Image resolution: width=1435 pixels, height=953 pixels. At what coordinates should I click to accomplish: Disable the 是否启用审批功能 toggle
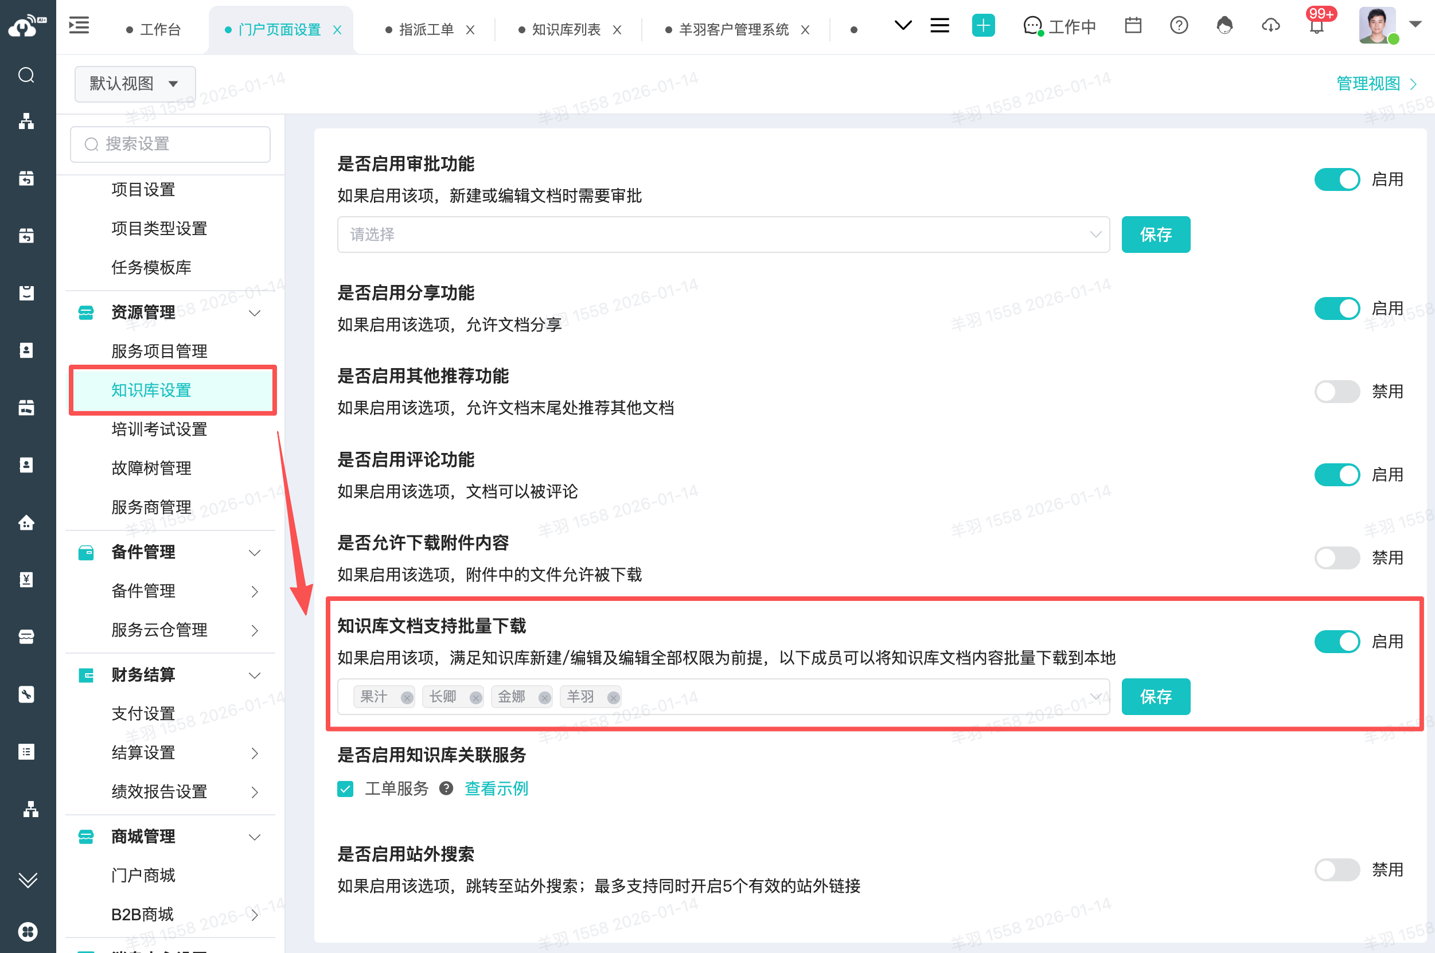point(1336,179)
